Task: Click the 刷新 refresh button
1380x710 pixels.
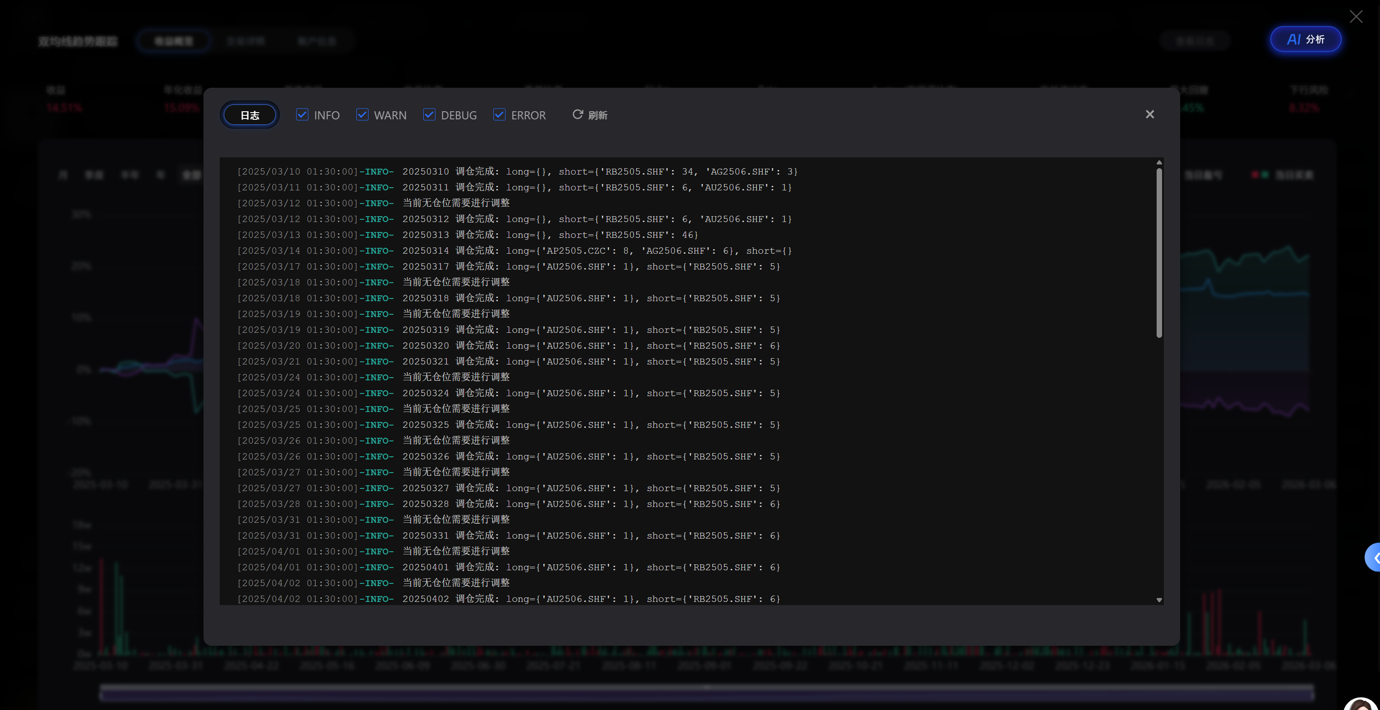Action: click(x=590, y=115)
